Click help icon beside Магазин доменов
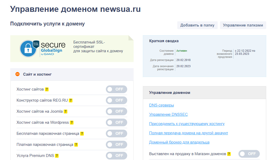The image size is (277, 160). [229, 154]
